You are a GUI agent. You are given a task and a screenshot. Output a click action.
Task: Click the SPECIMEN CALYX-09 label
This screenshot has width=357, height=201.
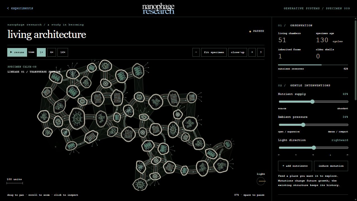point(22,67)
